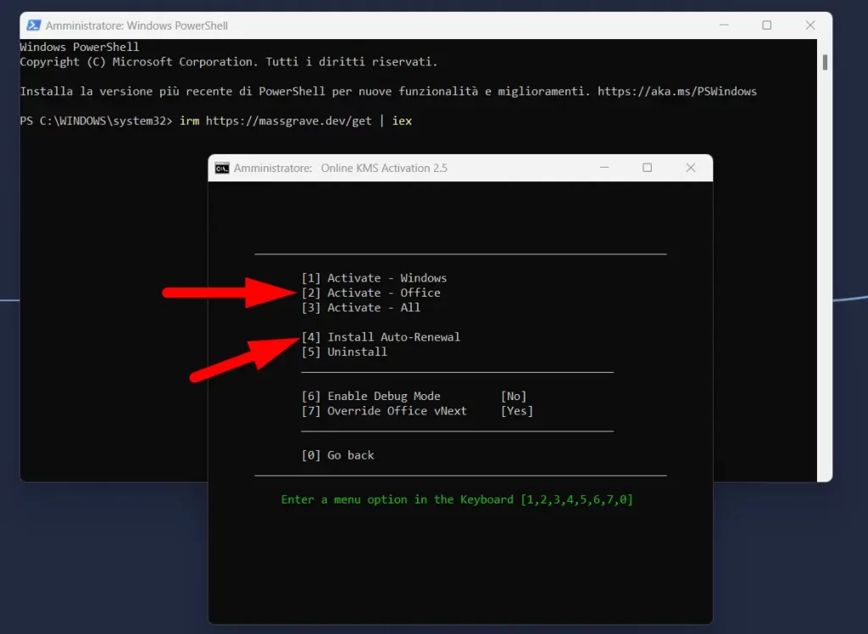868x634 pixels.
Task: Maximize the Windows PowerShell window
Action: point(766,25)
